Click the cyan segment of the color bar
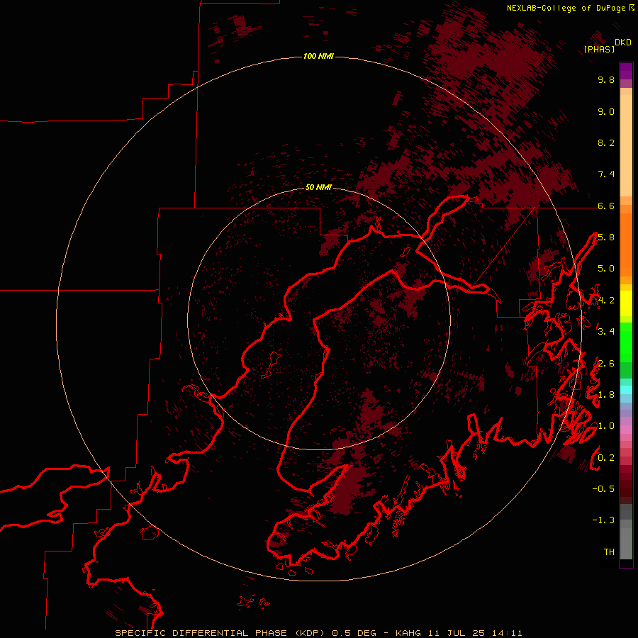638x638 pixels. pos(626,389)
